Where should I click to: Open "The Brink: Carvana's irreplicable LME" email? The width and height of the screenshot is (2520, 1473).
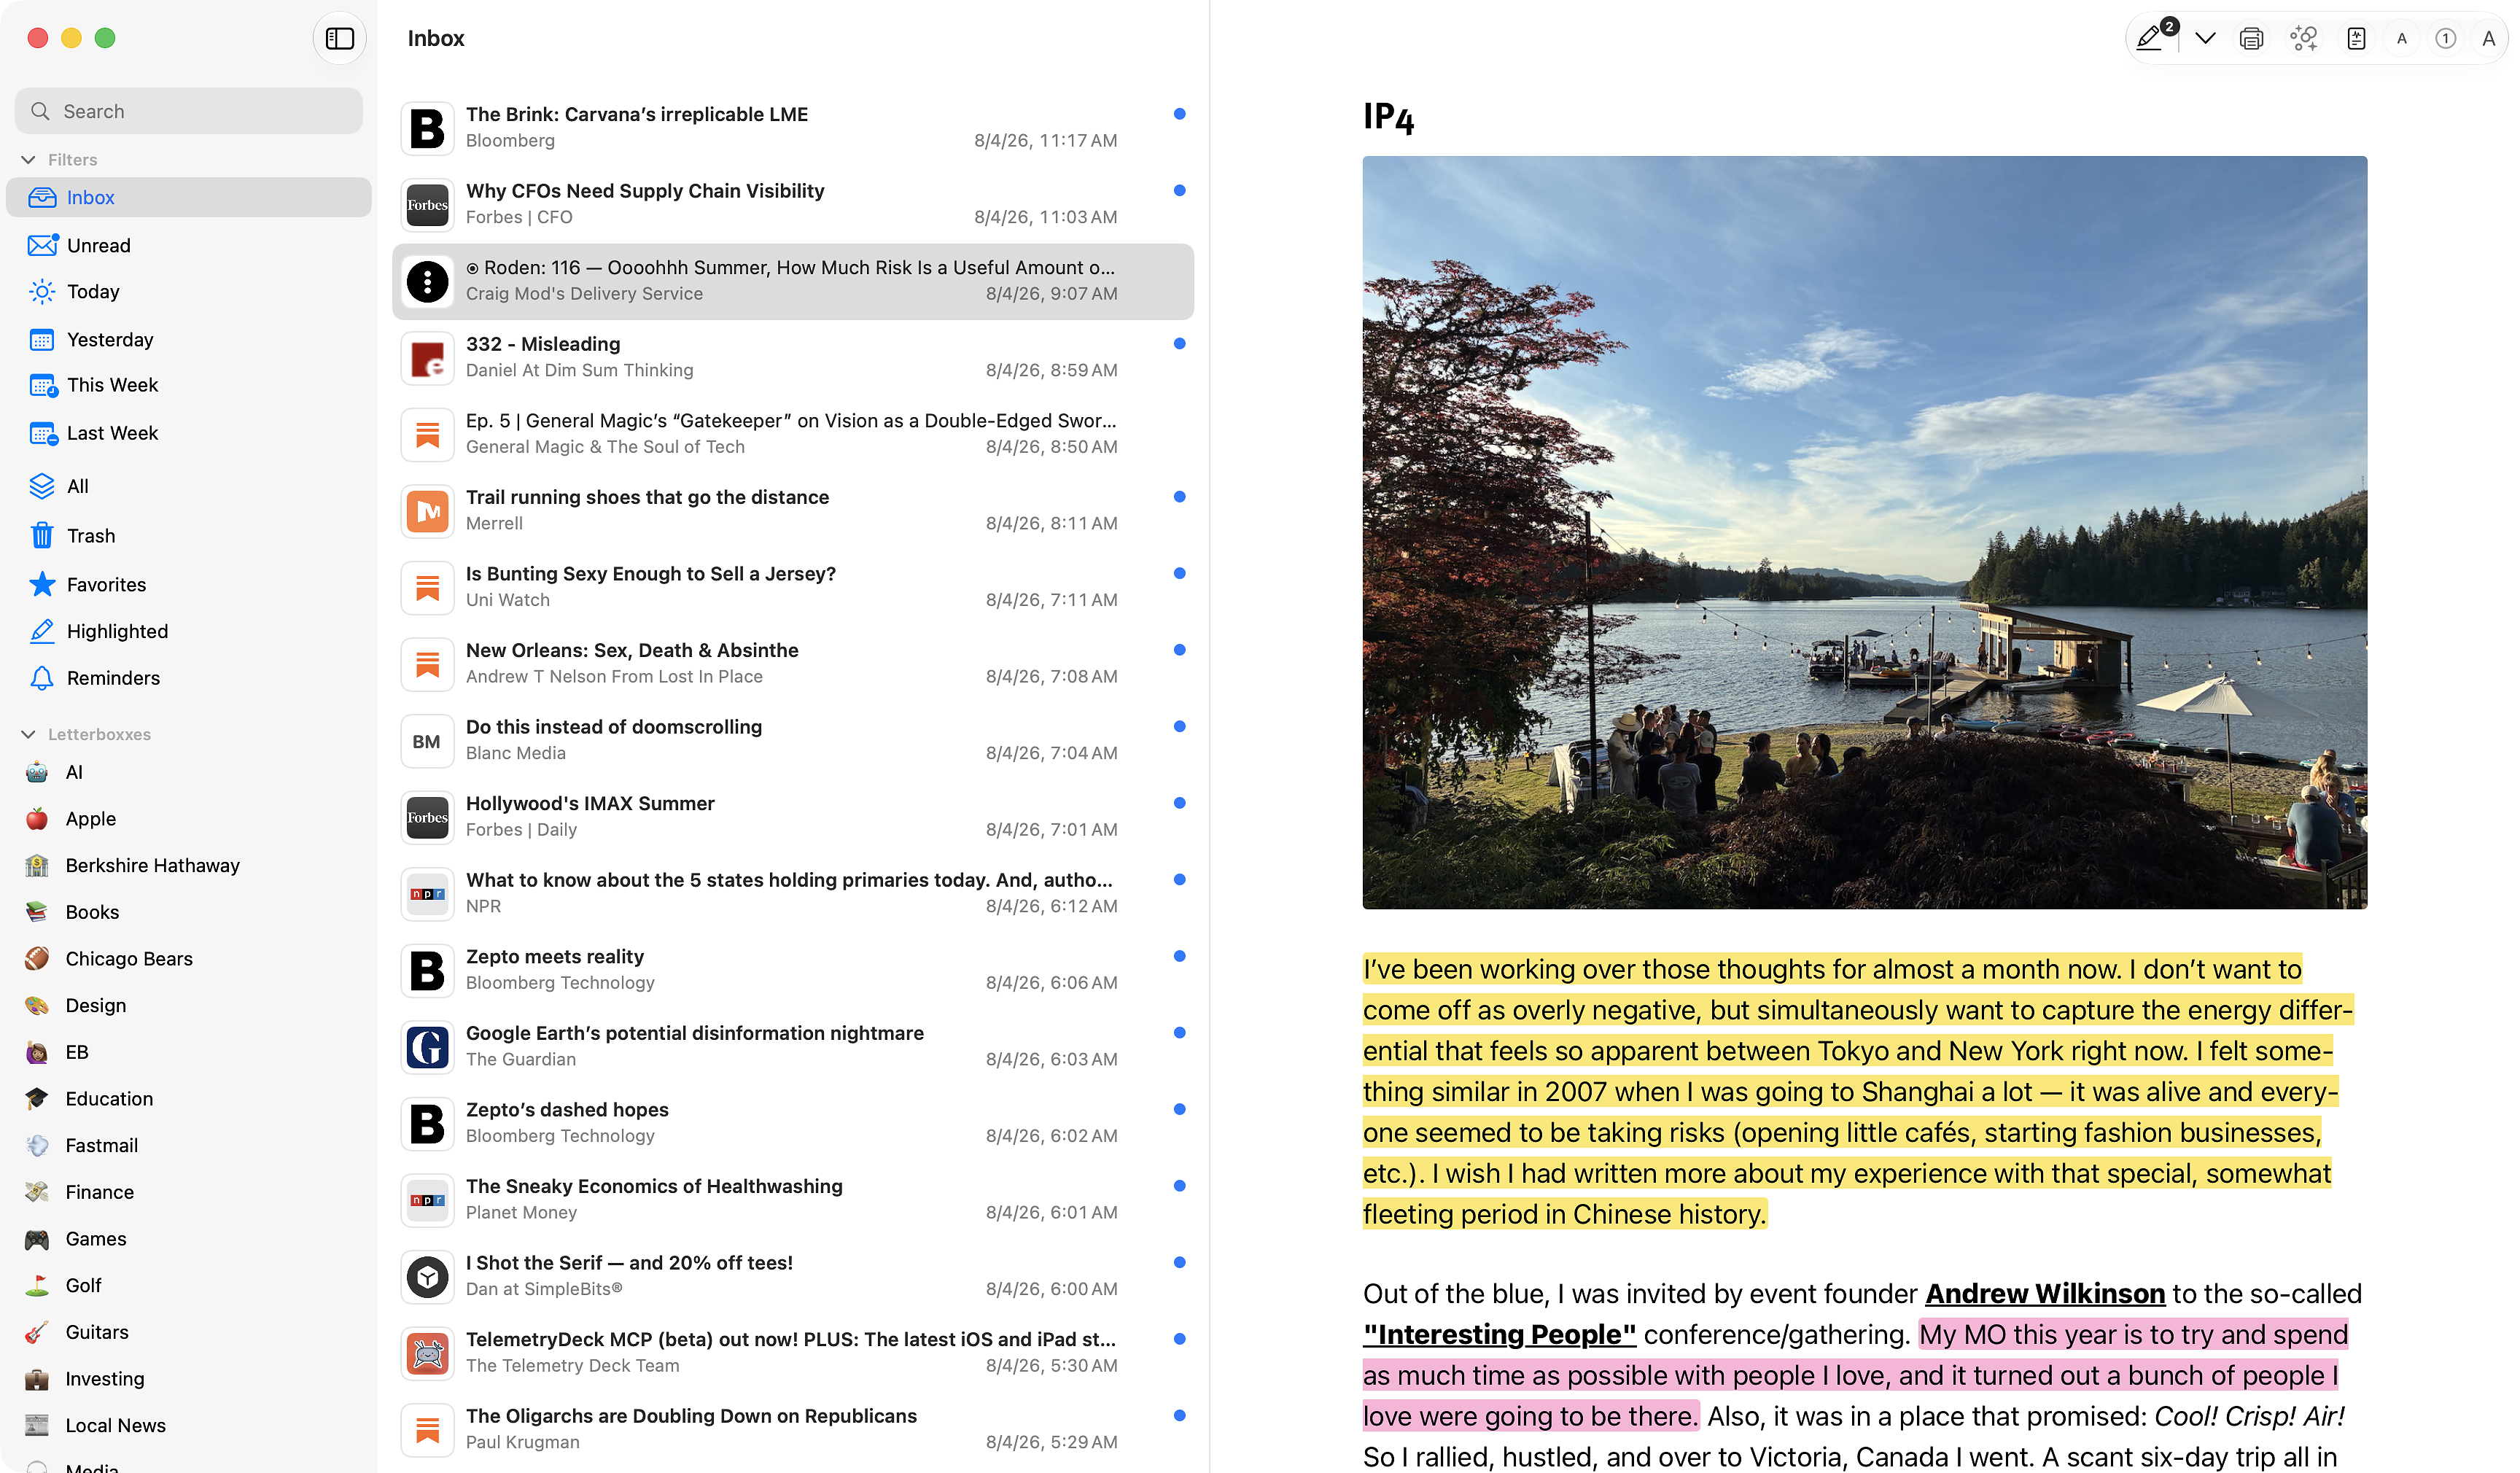pos(793,128)
